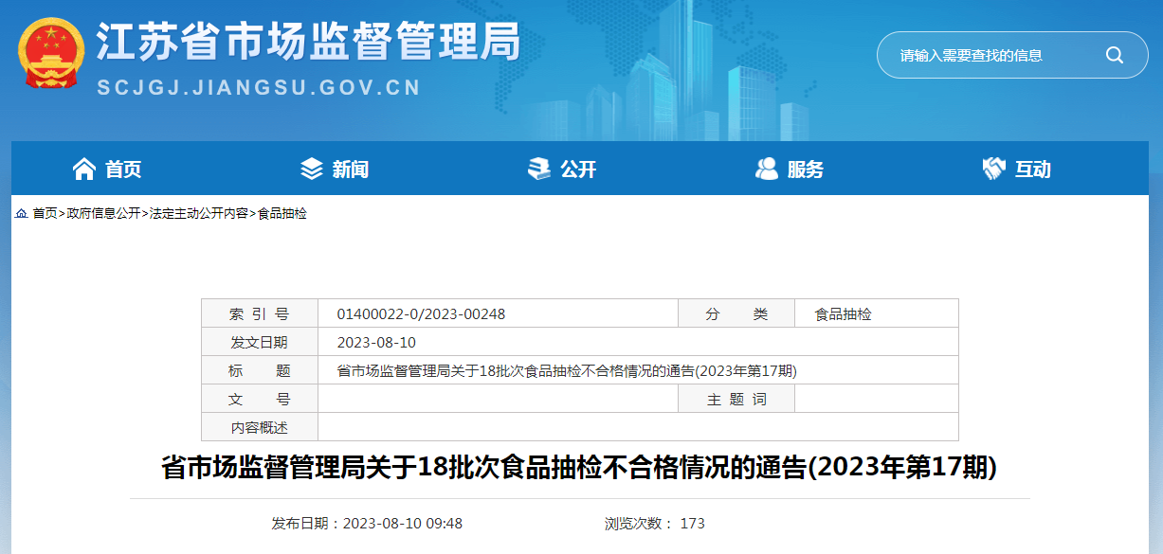Click the handshake icon beside 互动
The height and width of the screenshot is (554, 1163).
[x=993, y=170]
